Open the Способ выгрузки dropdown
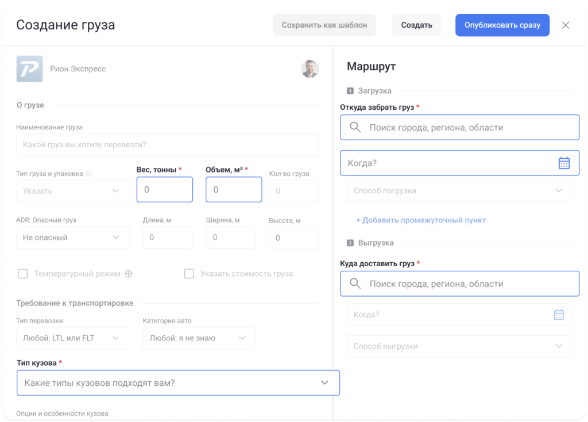The image size is (588, 422). click(459, 347)
